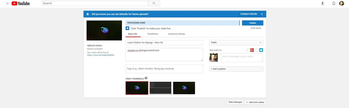Dismiss the defaults banner with X
The height and width of the screenshot is (108, 349).
pos(262,14)
